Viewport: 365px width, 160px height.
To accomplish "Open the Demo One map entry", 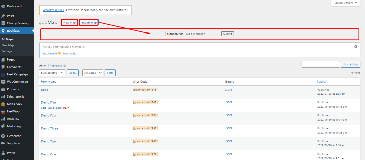I will coord(49,154).
